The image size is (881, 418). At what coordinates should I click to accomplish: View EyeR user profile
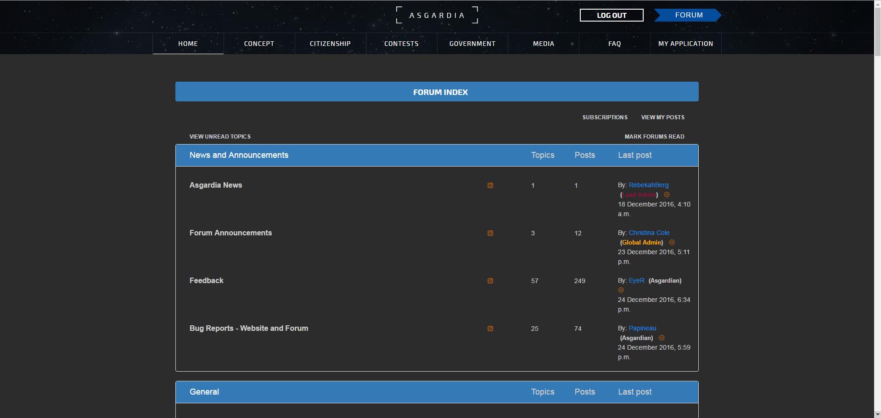tap(636, 280)
